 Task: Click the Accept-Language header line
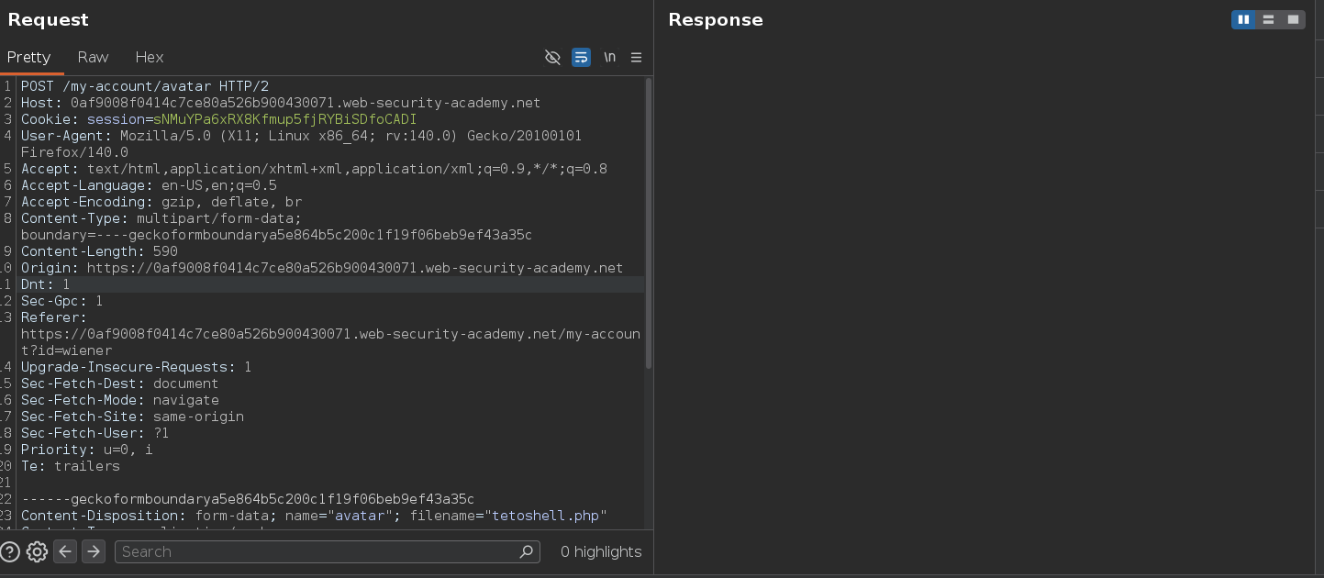pos(149,185)
